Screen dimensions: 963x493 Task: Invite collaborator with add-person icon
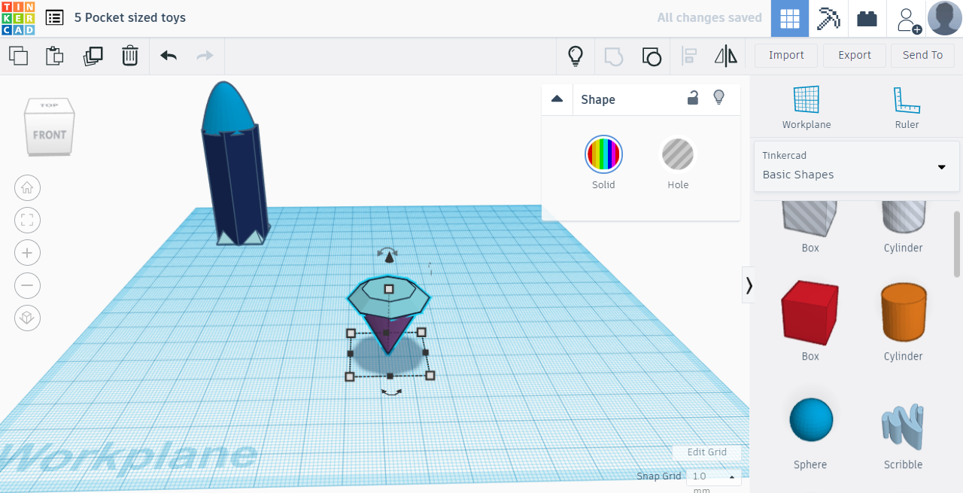coord(908,20)
